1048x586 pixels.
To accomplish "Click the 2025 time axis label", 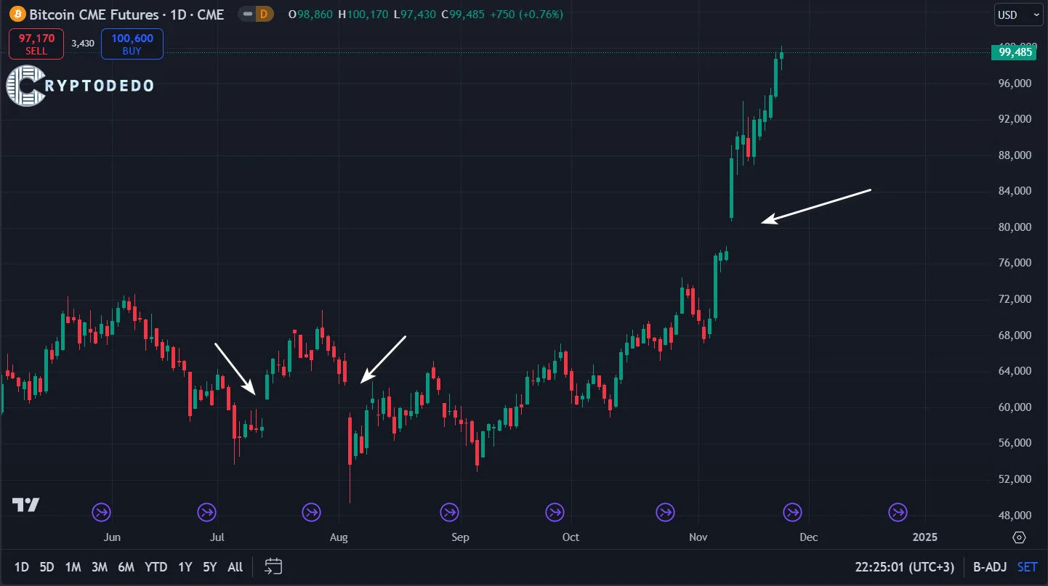I will point(925,537).
